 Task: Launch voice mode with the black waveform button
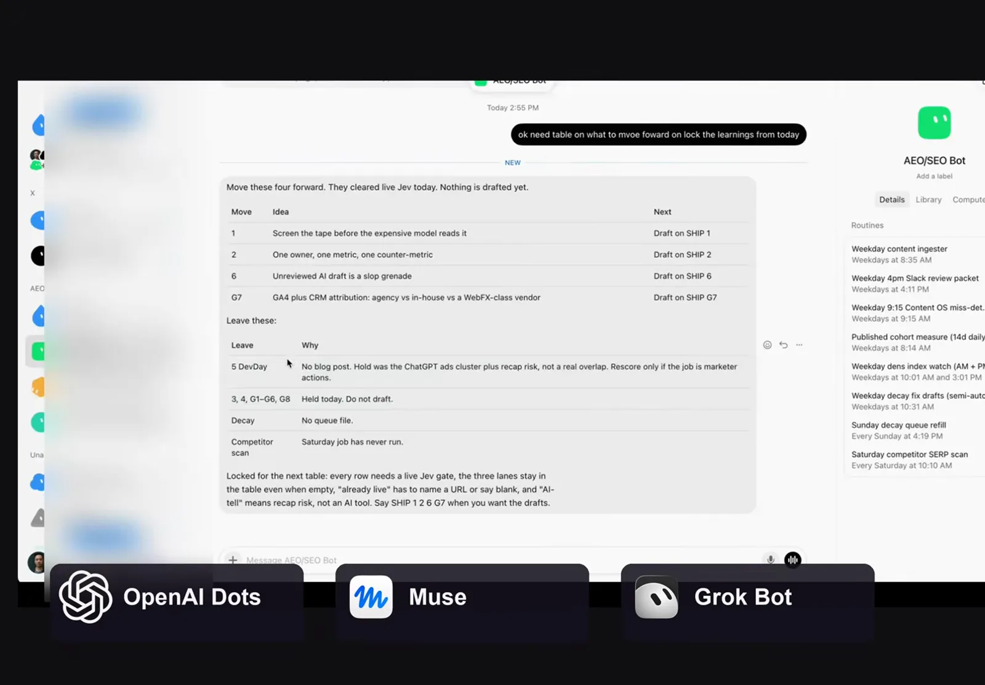point(793,560)
